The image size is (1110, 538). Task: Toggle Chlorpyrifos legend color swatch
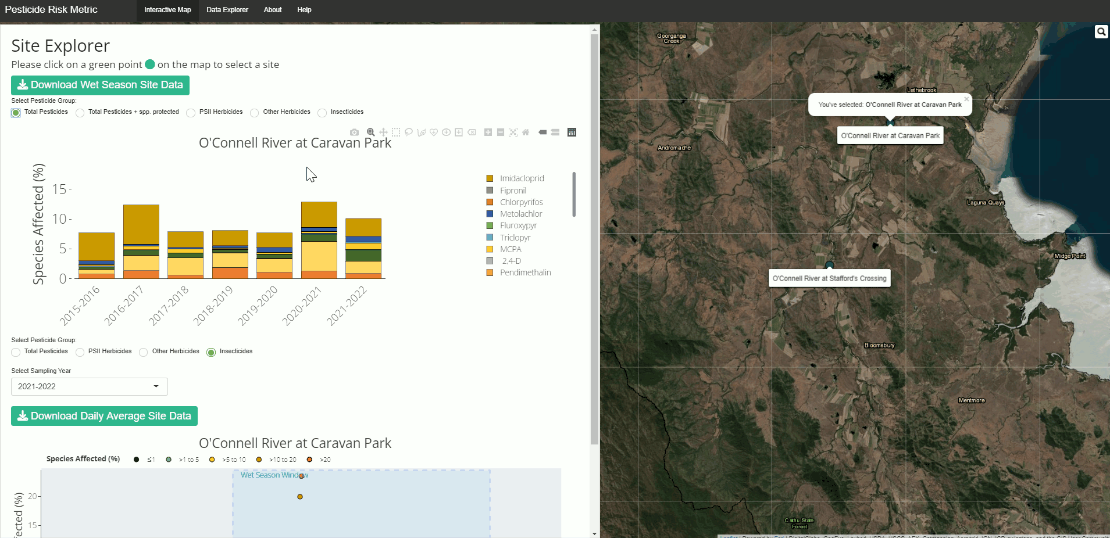click(x=490, y=202)
